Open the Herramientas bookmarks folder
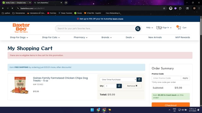Image resolution: width=202 pixels, height=113 pixels. pos(19,13)
